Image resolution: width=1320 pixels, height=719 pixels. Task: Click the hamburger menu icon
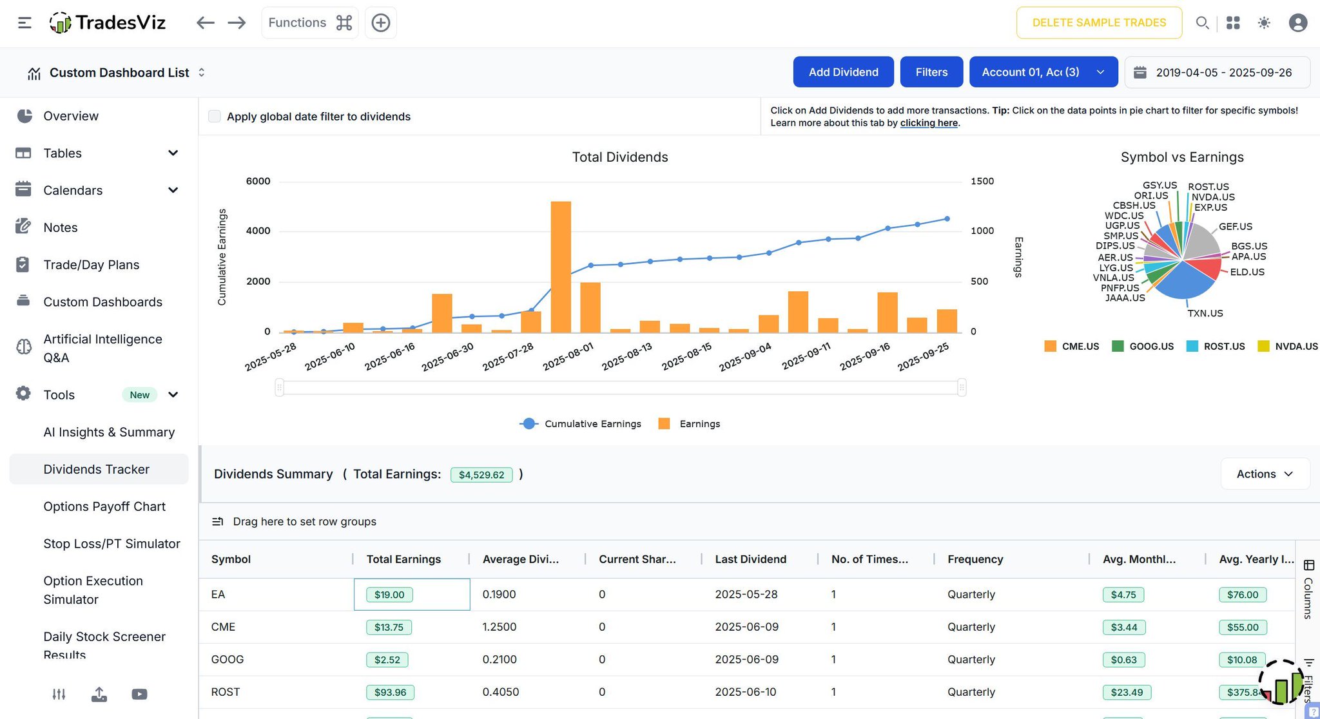point(24,23)
